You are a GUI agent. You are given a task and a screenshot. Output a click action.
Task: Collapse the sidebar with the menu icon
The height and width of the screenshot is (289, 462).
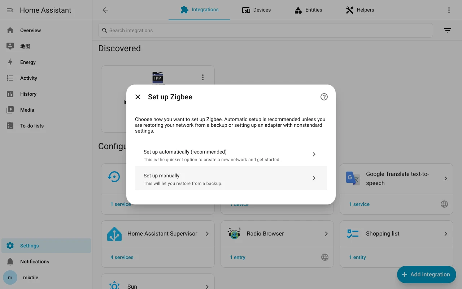coord(10,10)
